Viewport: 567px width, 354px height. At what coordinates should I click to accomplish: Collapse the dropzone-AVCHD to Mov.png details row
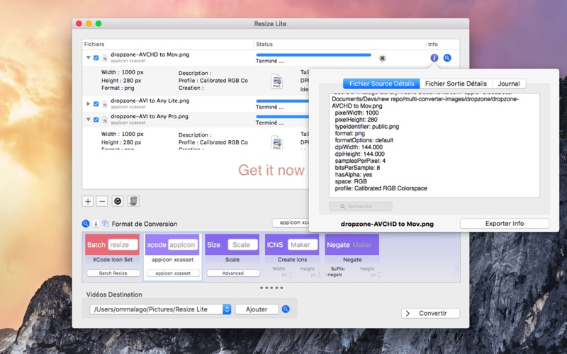click(x=88, y=58)
